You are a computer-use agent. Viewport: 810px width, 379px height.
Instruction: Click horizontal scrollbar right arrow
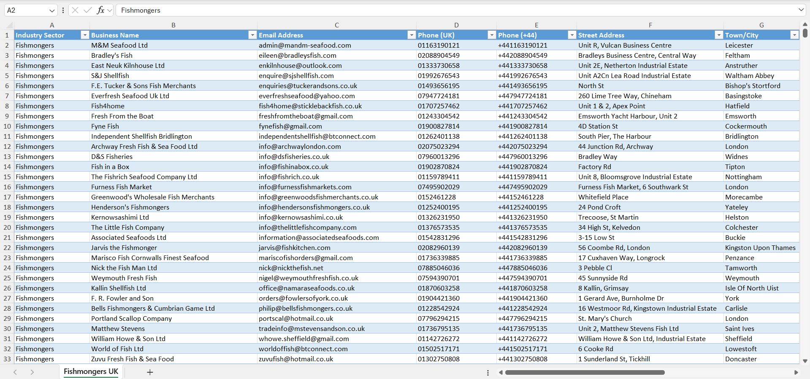coord(796,373)
